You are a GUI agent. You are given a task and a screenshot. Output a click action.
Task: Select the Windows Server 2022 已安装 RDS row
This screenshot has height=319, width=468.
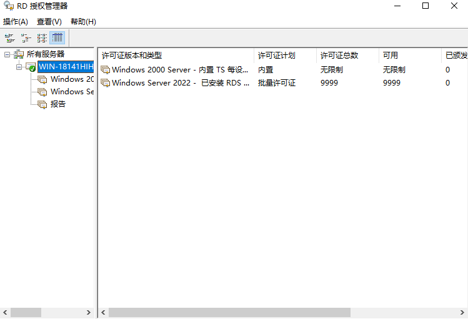pos(283,82)
